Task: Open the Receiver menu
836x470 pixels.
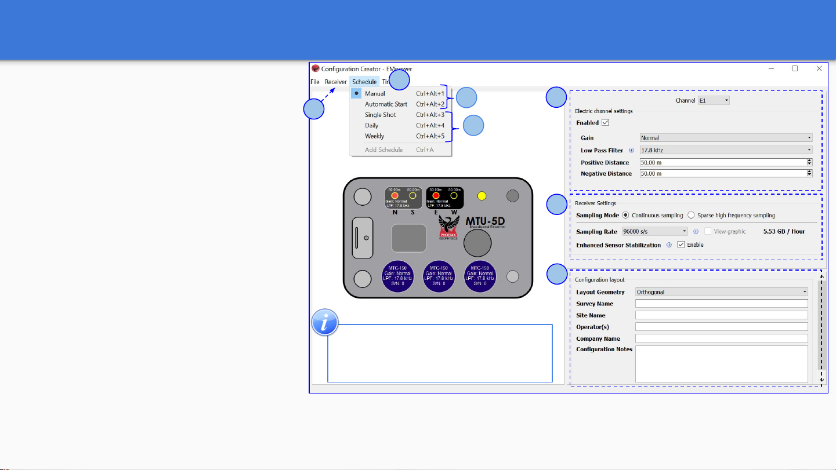Action: click(336, 82)
